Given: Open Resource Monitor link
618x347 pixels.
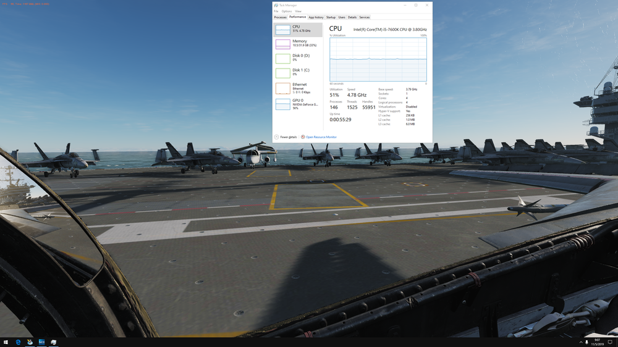Looking at the screenshot, I should [318, 137].
